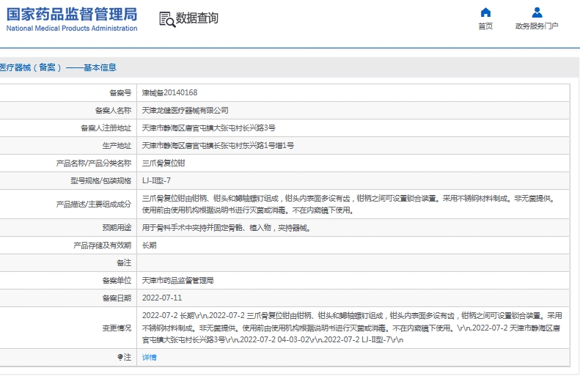This screenshot has width=580, height=376.
Task: Click the 医疗器械（备案）——基本信息 section title
Action: (x=58, y=67)
